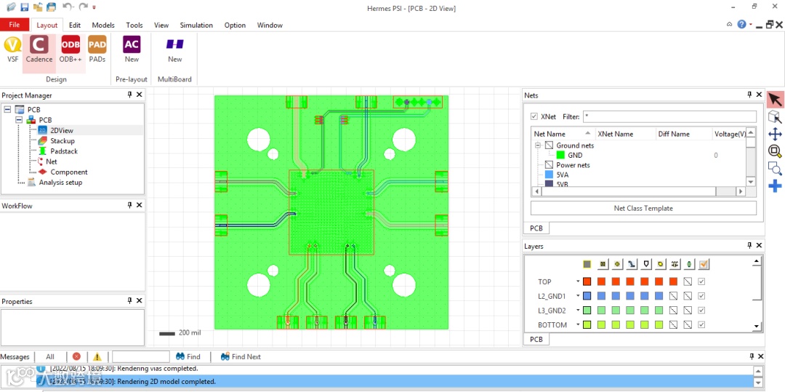
Task: Import a VSF design file
Action: point(12,49)
